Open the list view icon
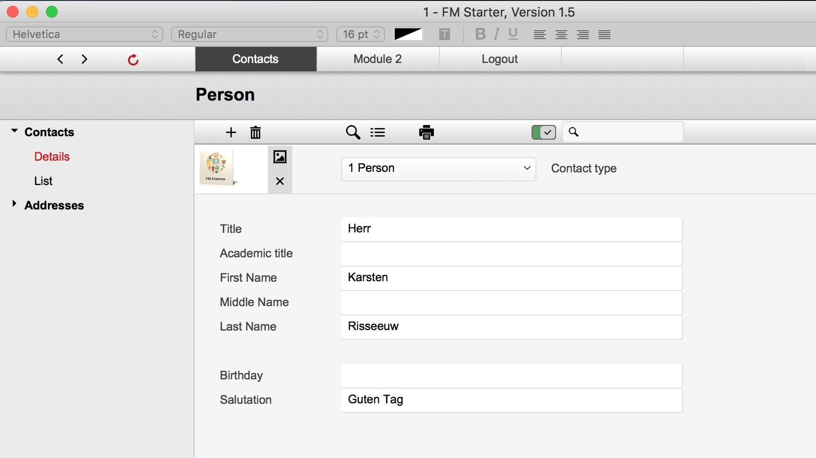Image resolution: width=816 pixels, height=458 pixels. click(x=378, y=132)
